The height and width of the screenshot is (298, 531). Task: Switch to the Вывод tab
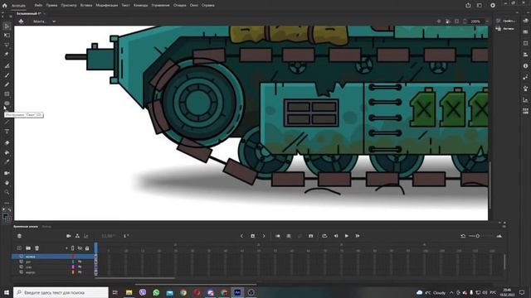click(x=46, y=226)
